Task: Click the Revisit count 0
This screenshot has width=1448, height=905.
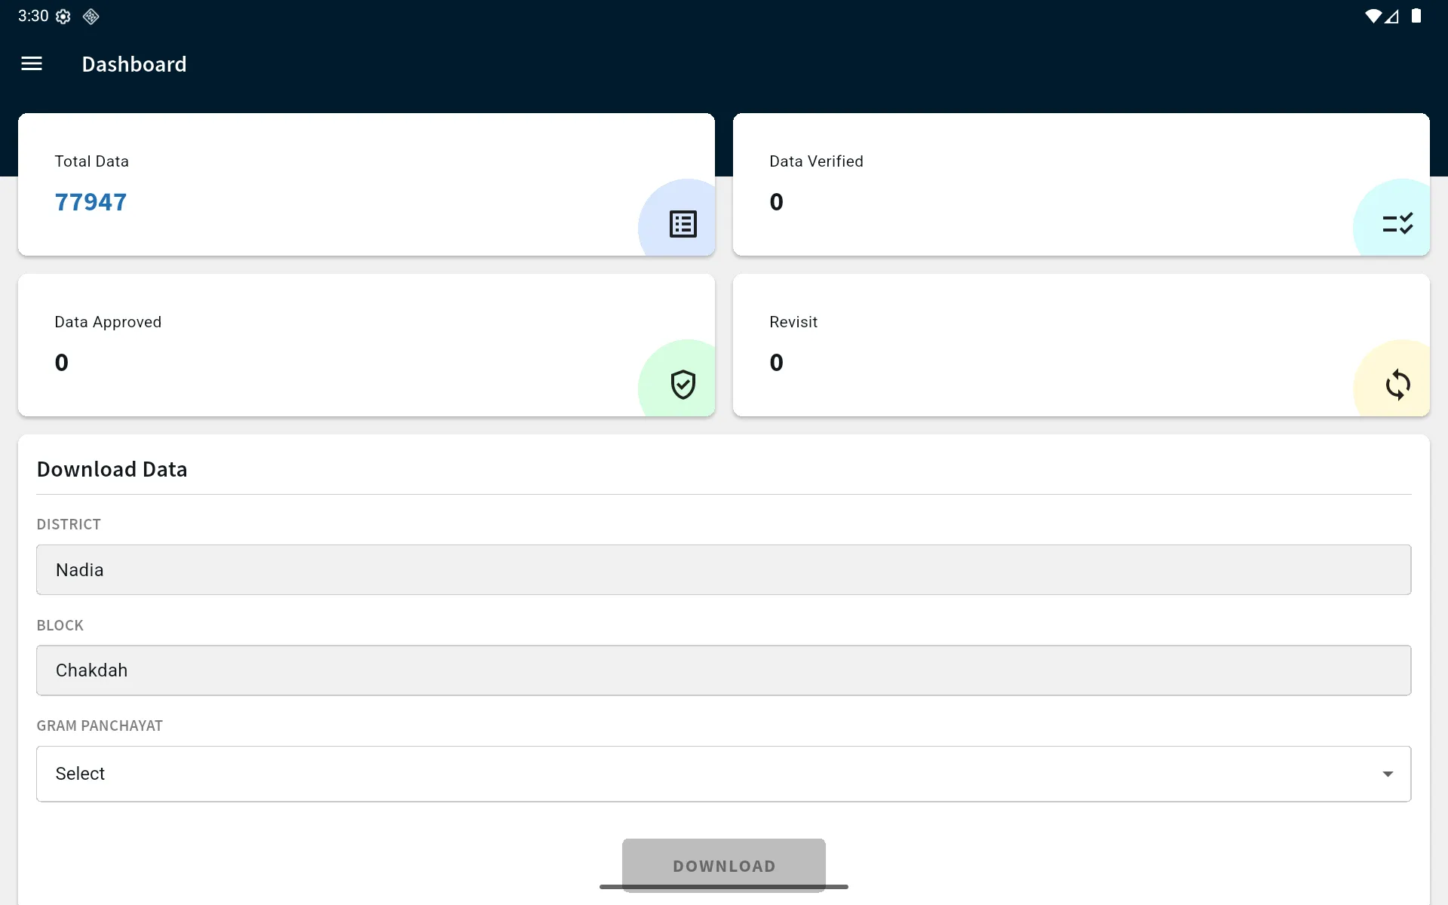Action: [777, 363]
